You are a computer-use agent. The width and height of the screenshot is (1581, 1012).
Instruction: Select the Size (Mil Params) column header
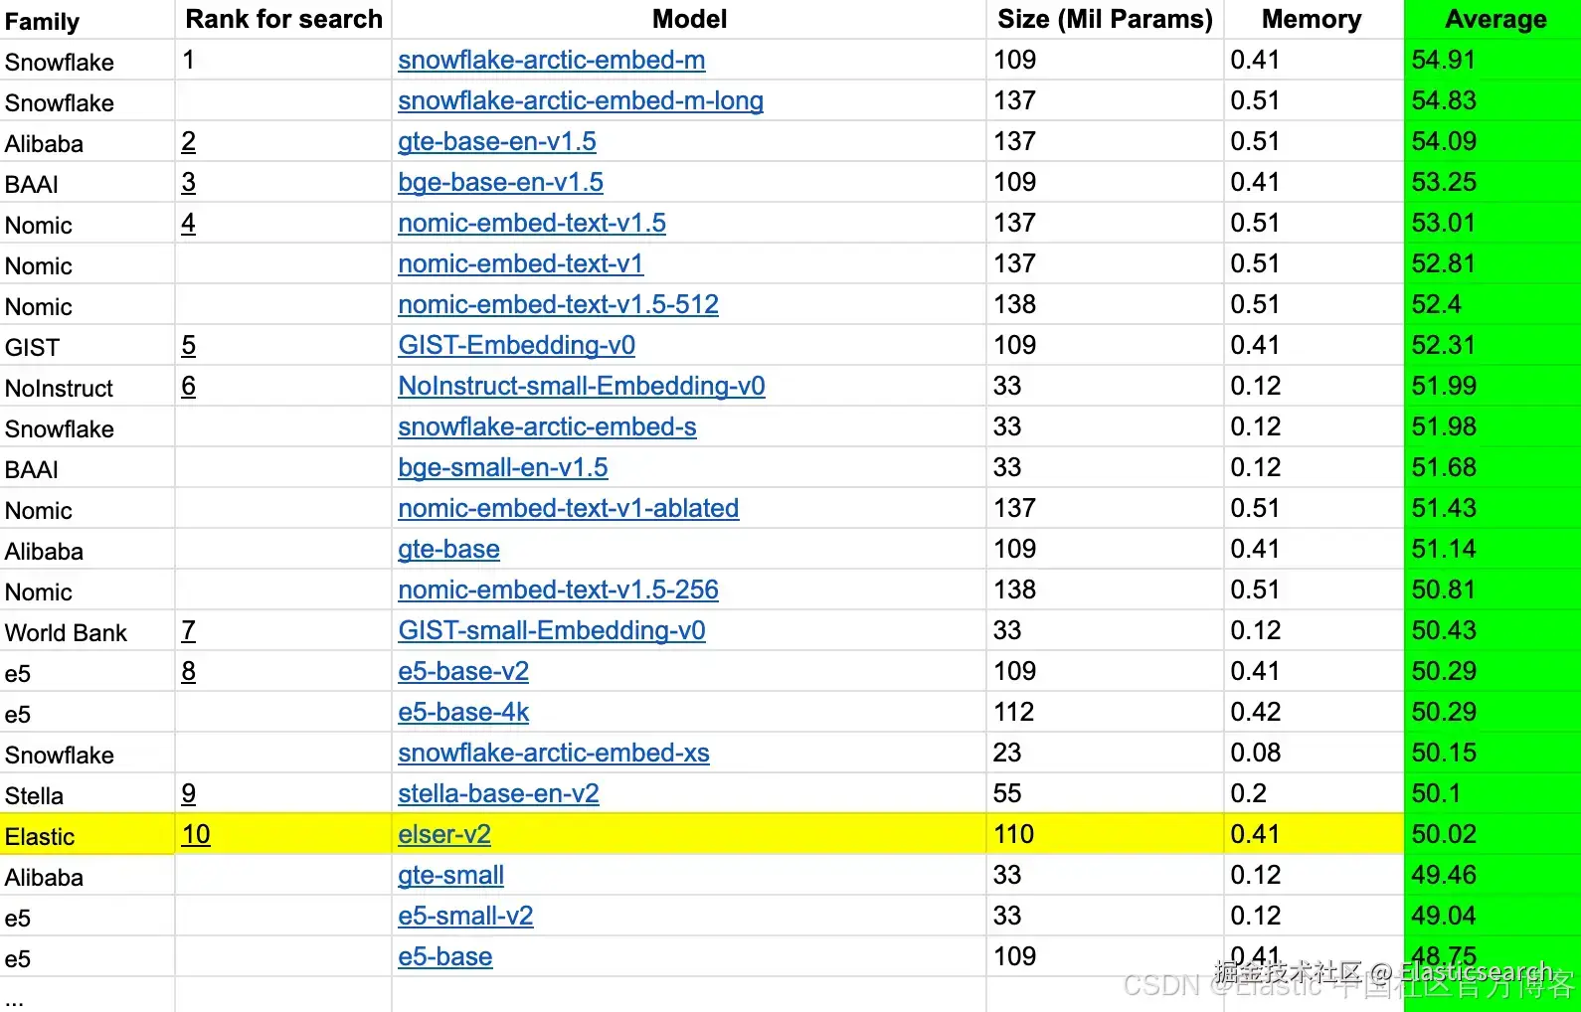pyautogui.click(x=1105, y=20)
